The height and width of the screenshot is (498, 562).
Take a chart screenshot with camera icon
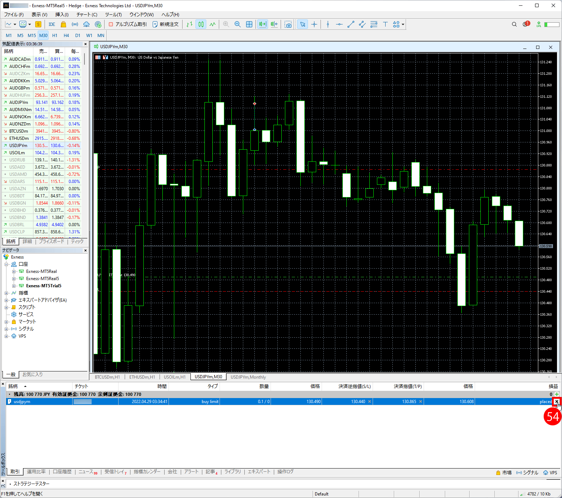coord(288,24)
